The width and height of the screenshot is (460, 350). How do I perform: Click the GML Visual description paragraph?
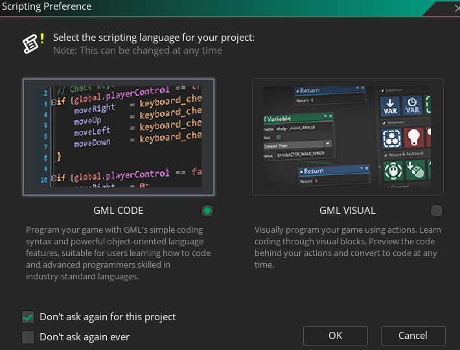click(x=348, y=247)
